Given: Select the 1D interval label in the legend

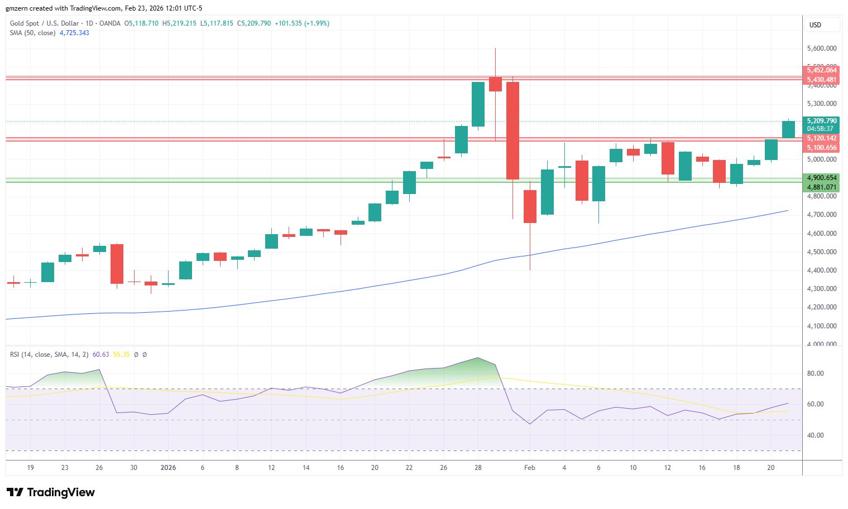Looking at the screenshot, I should coord(89,23).
